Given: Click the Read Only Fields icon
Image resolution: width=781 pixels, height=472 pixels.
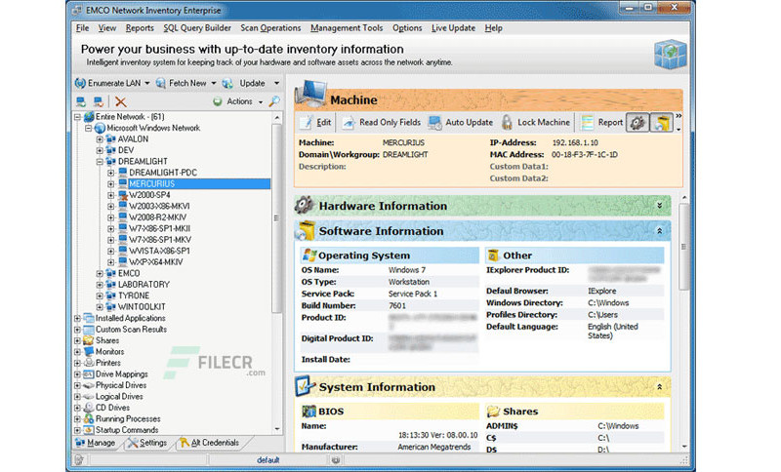Looking at the screenshot, I should (x=349, y=122).
